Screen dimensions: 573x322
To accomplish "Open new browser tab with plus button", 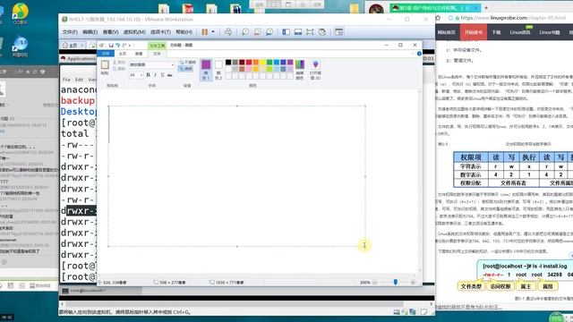I will tap(486, 7).
